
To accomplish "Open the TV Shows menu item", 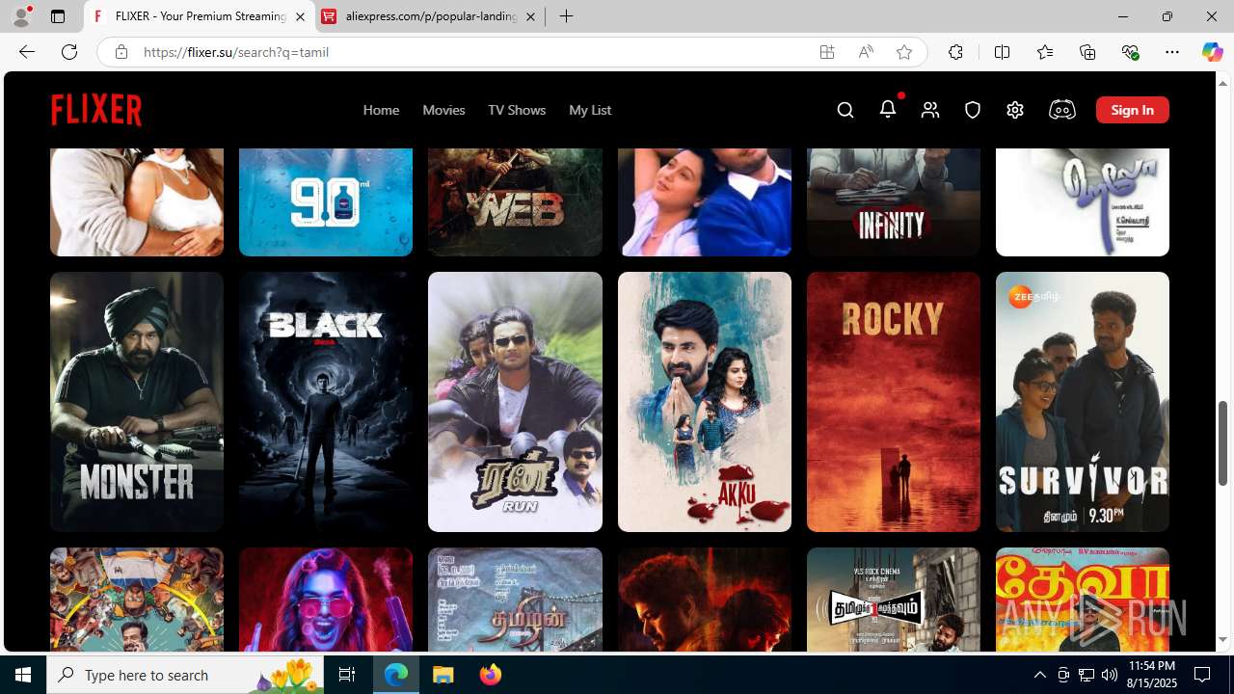I will tap(517, 110).
